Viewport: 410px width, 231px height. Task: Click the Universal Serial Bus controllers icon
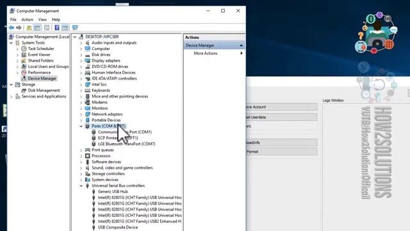88,185
